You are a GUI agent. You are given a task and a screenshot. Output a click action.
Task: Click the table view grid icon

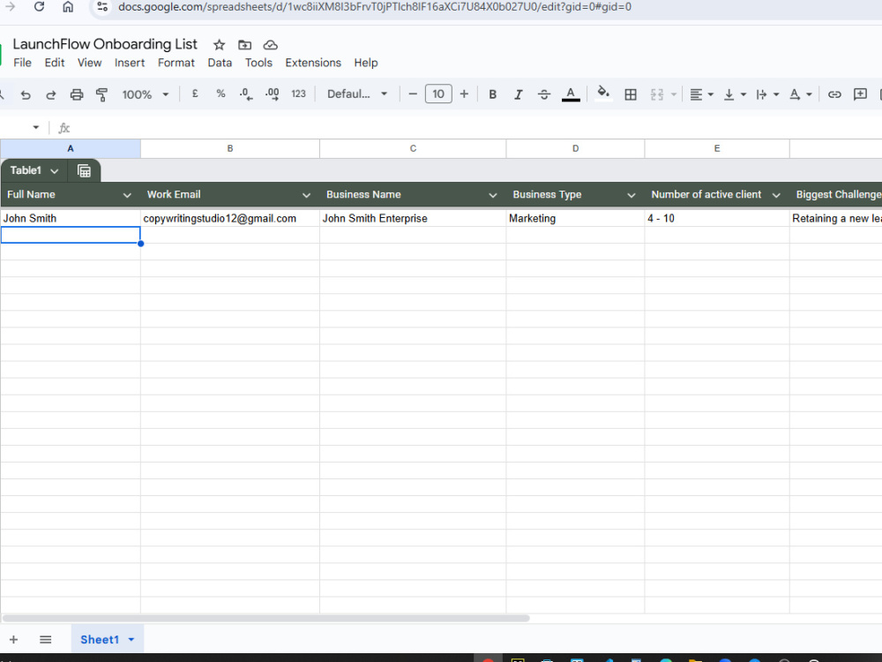pyautogui.click(x=84, y=171)
